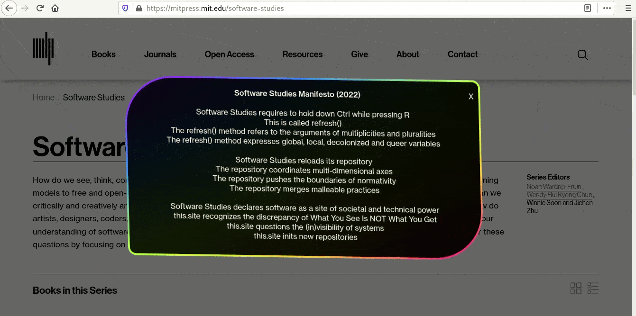Click the MIT Press logo

(43, 48)
